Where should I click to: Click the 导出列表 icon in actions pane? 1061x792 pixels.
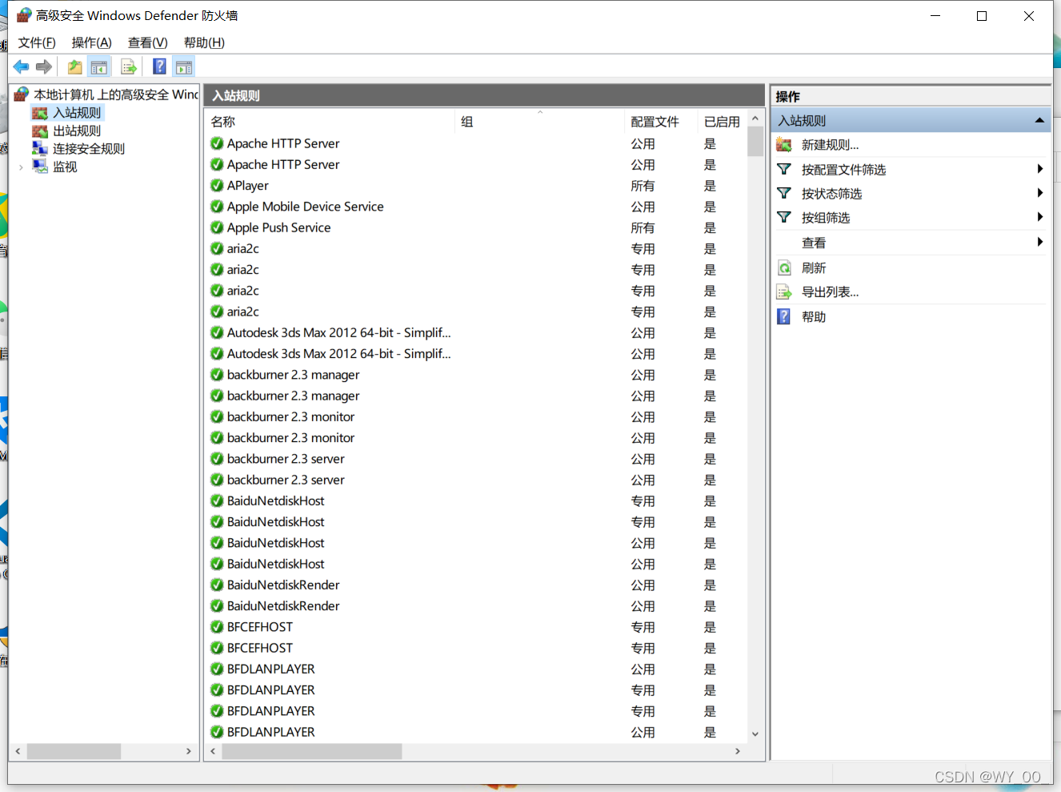(784, 292)
